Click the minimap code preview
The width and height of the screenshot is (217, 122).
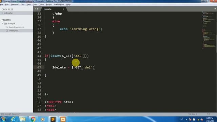pos(209,30)
